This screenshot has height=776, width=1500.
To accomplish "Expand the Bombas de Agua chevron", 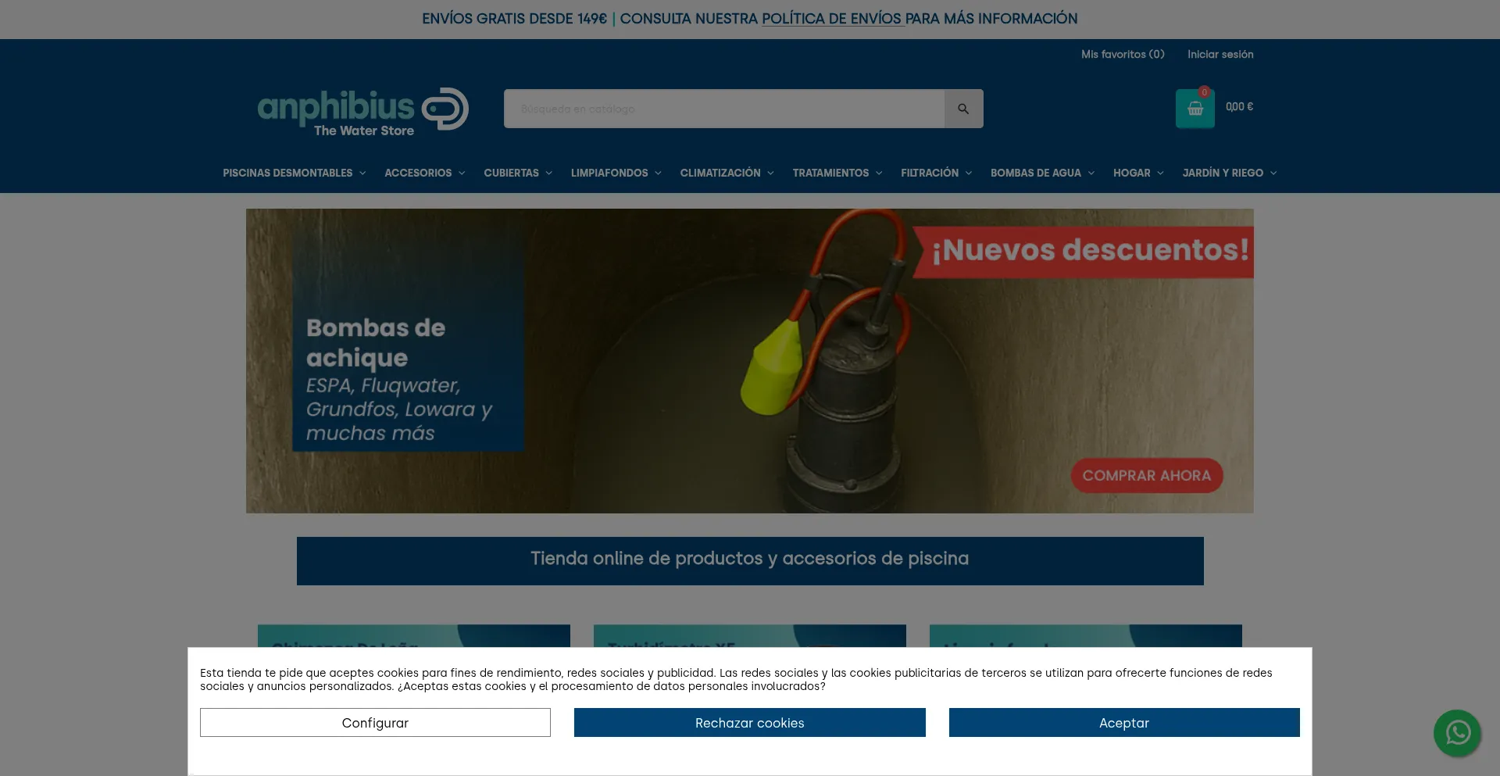I will (1091, 173).
